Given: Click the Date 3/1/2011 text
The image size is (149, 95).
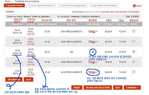Looking at the screenshot, I should click(132, 17).
